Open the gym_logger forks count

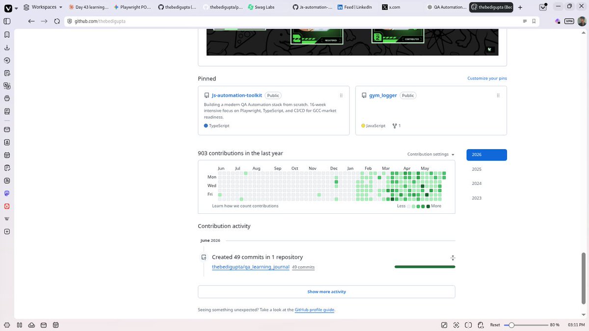pos(397,126)
